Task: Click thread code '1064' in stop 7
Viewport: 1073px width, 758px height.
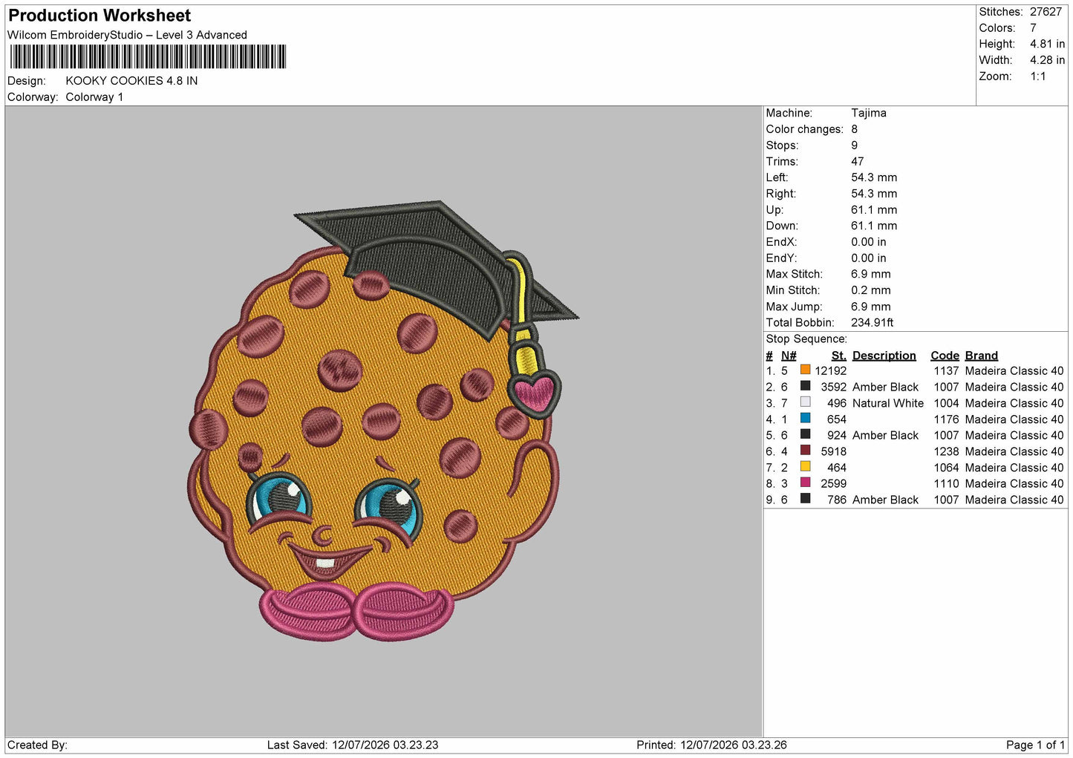Action: pyautogui.click(x=947, y=468)
